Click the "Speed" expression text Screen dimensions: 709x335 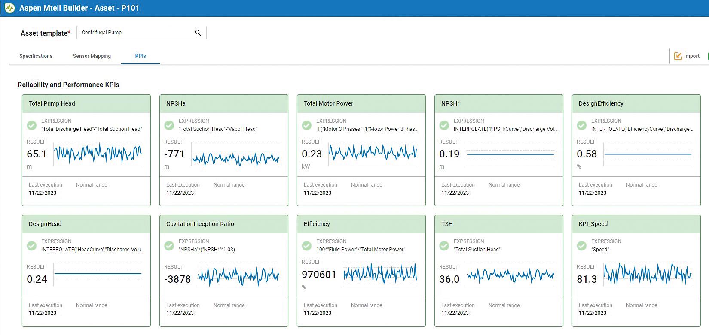[x=600, y=250]
